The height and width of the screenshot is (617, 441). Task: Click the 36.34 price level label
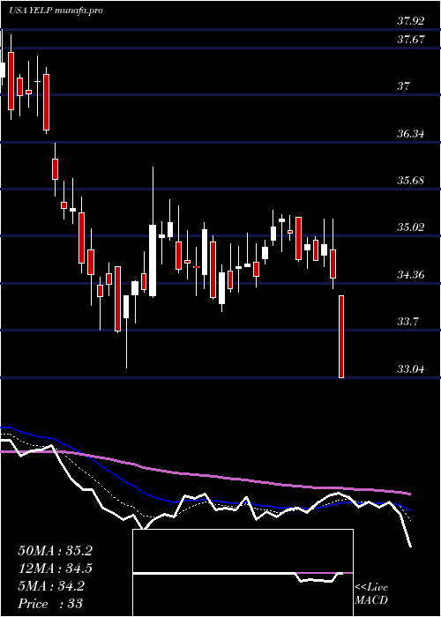(x=411, y=134)
